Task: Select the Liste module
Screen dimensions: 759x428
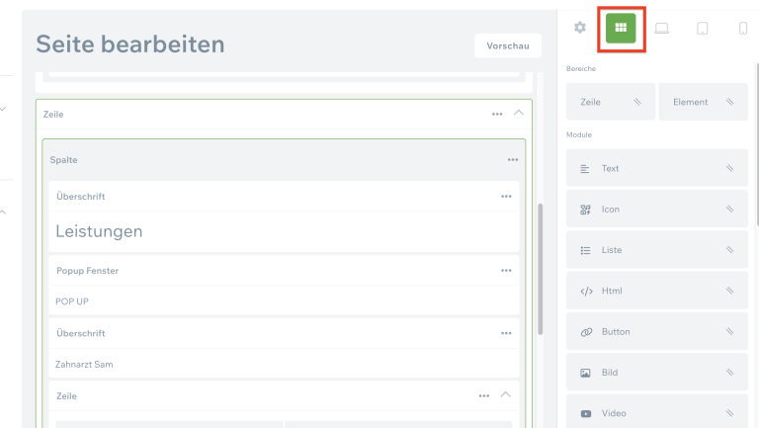Action: (656, 250)
